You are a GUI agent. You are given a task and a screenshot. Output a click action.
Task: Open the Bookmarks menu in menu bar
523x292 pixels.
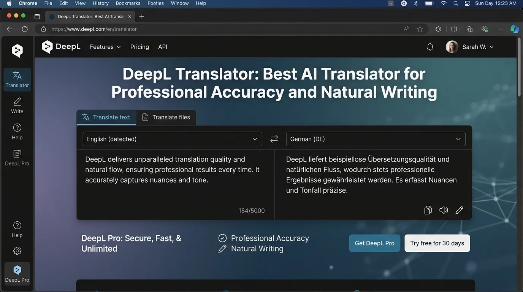[128, 3]
